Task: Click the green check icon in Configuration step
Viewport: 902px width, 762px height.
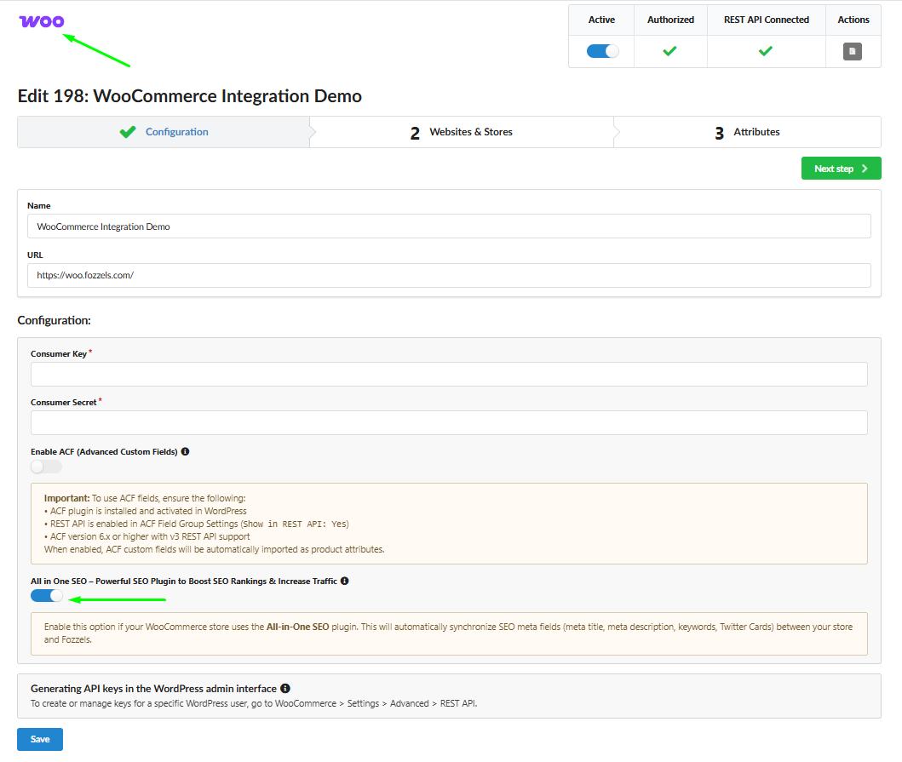Action: point(128,132)
